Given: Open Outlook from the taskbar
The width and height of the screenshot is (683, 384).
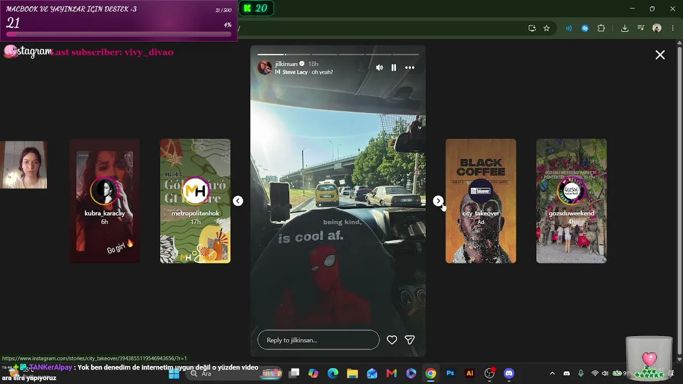Looking at the screenshot, I should point(372,373).
